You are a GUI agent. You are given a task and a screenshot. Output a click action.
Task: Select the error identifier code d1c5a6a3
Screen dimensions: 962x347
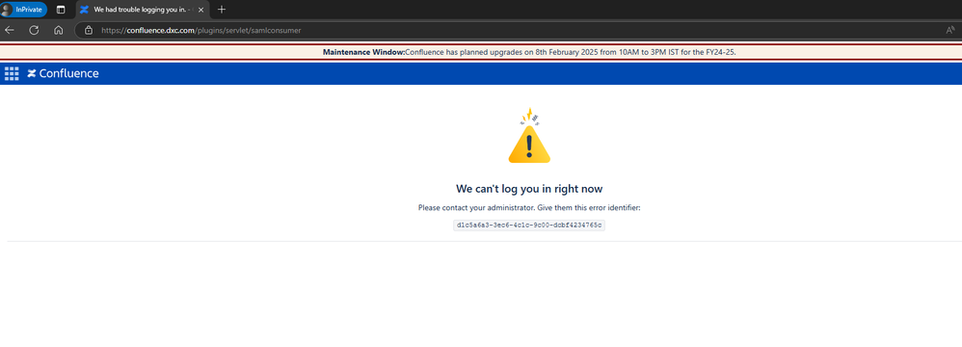(529, 225)
